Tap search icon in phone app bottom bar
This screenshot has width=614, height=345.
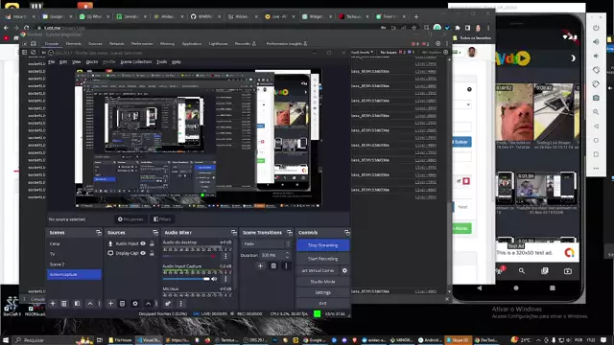pos(522,270)
